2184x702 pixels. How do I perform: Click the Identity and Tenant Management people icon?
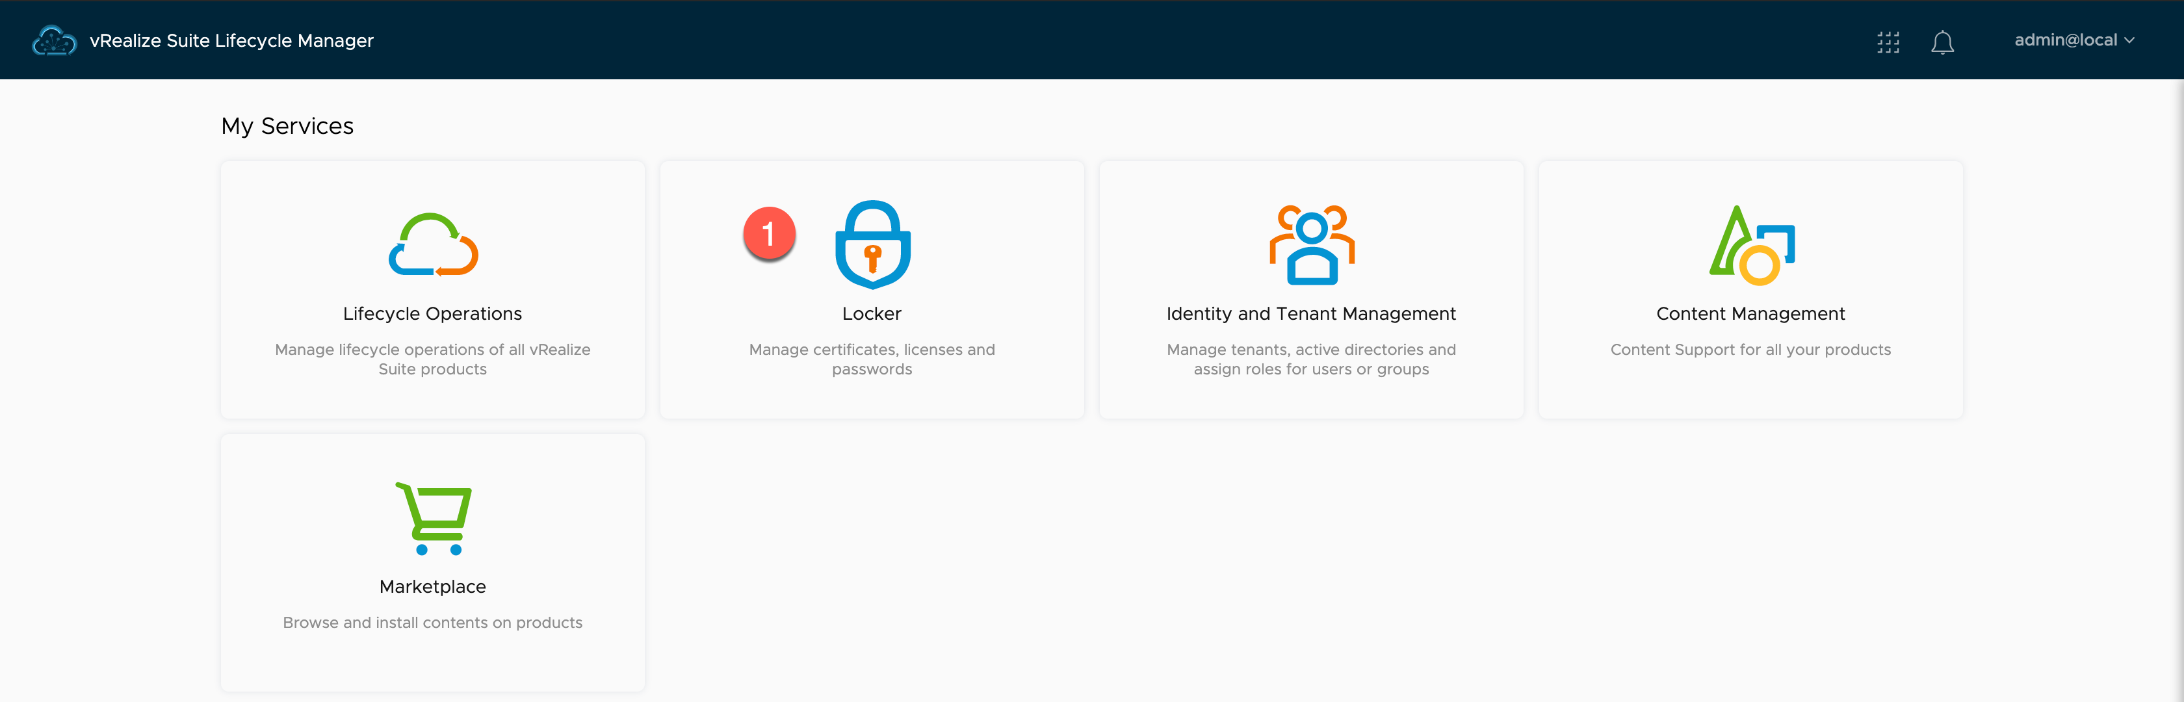[1311, 245]
